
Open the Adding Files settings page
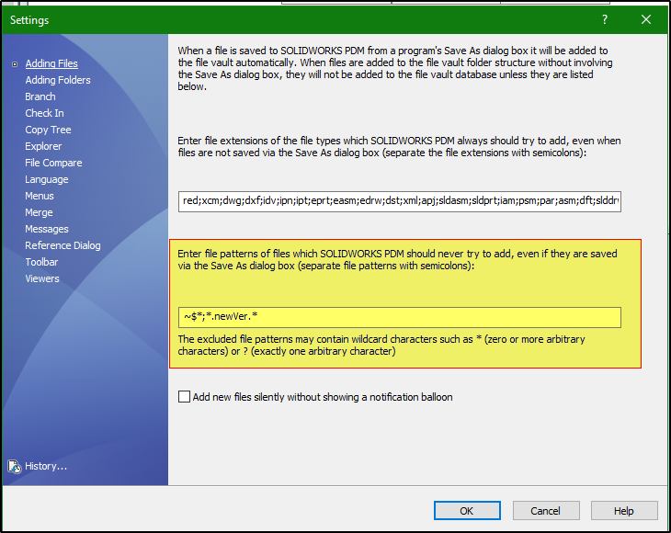[x=51, y=63]
